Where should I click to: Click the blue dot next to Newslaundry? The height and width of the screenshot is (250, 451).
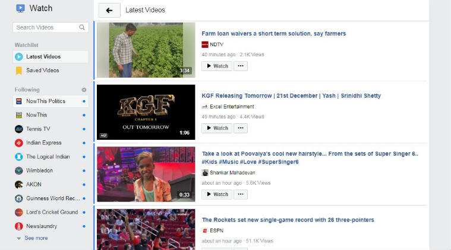[84, 226]
